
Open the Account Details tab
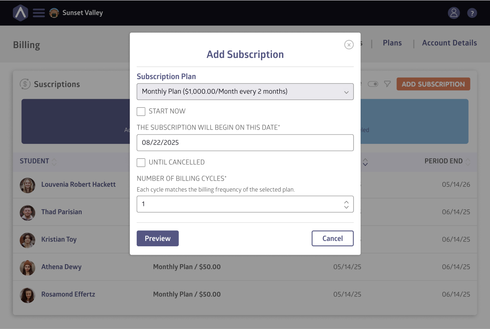449,43
